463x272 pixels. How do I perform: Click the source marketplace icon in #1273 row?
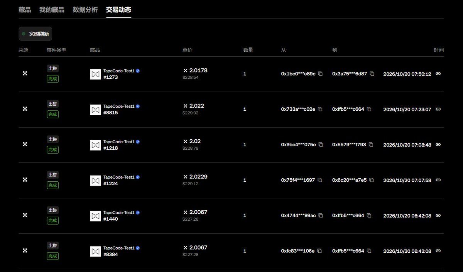pos(25,73)
